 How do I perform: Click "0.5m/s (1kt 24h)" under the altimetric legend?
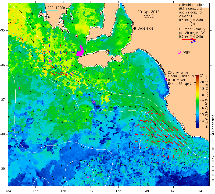pos(191,20)
